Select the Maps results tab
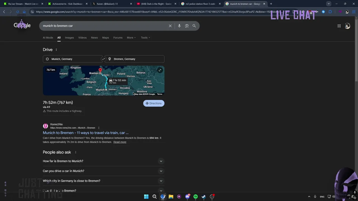358x201 pixels. pyautogui.click(x=105, y=38)
